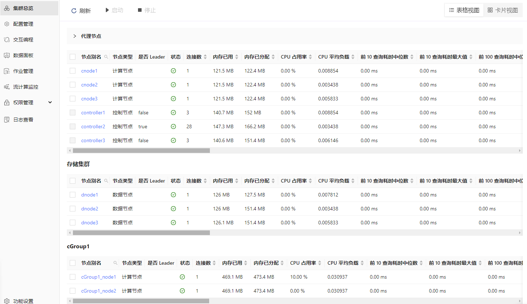
Task: Click the 功能设置 gear icon
Action: tap(7, 301)
